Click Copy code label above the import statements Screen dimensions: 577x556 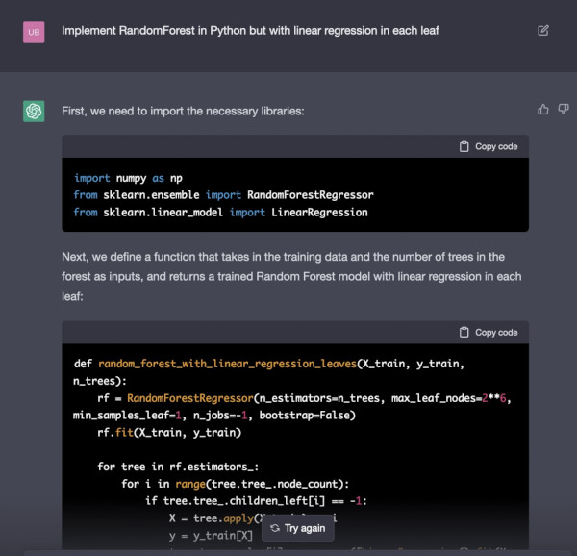pyautogui.click(x=496, y=146)
